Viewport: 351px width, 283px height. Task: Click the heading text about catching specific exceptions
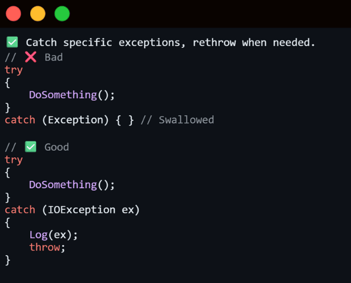170,43
